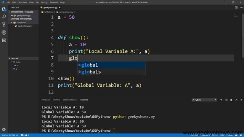Open the Debug menu
The image size is (244, 137).
(x=44, y=2)
